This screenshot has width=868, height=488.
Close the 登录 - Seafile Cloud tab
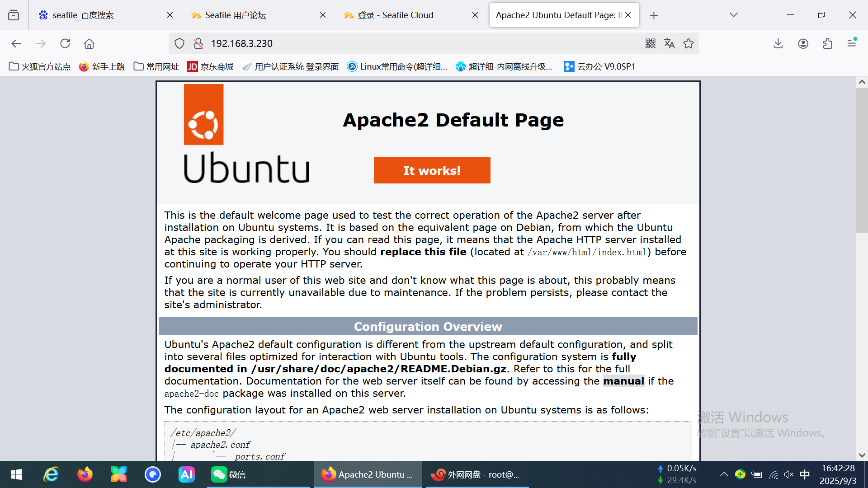tap(475, 15)
